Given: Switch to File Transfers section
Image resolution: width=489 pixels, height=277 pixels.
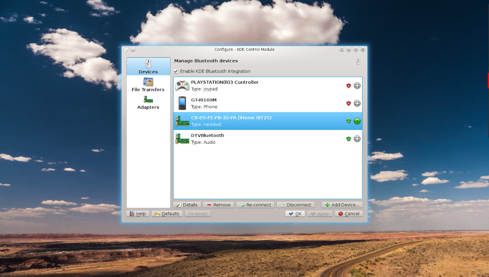Looking at the screenshot, I should pyautogui.click(x=148, y=84).
